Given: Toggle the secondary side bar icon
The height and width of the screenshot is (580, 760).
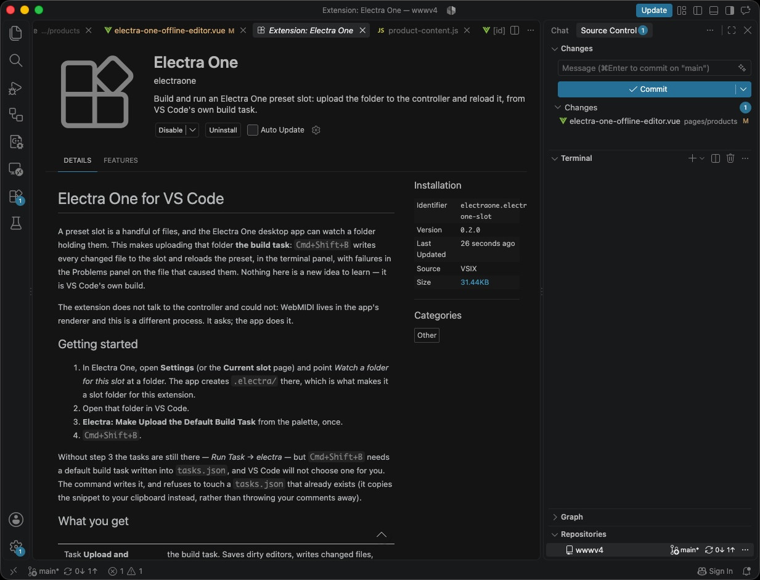Looking at the screenshot, I should tap(730, 10).
